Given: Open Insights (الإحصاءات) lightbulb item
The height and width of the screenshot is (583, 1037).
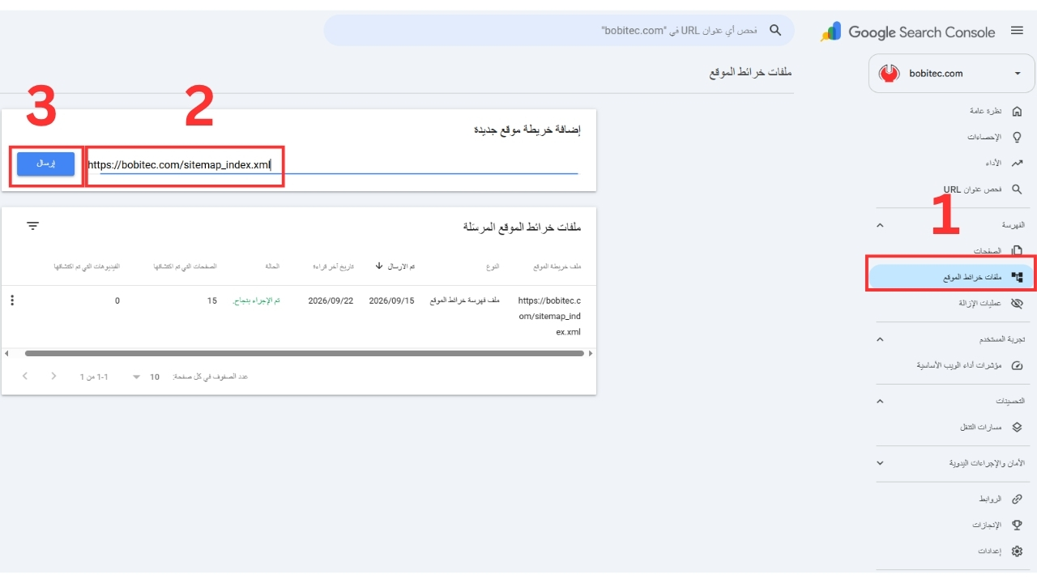Looking at the screenshot, I should (x=995, y=137).
